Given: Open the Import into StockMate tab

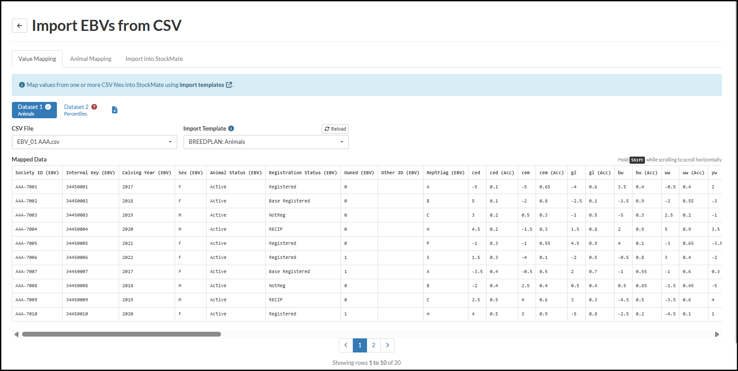Looking at the screenshot, I should click(x=154, y=59).
